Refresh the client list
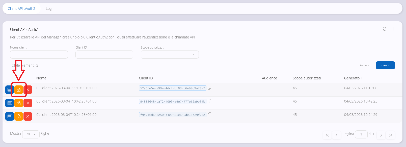The width and height of the screenshot is (406, 147). pyautogui.click(x=385, y=29)
